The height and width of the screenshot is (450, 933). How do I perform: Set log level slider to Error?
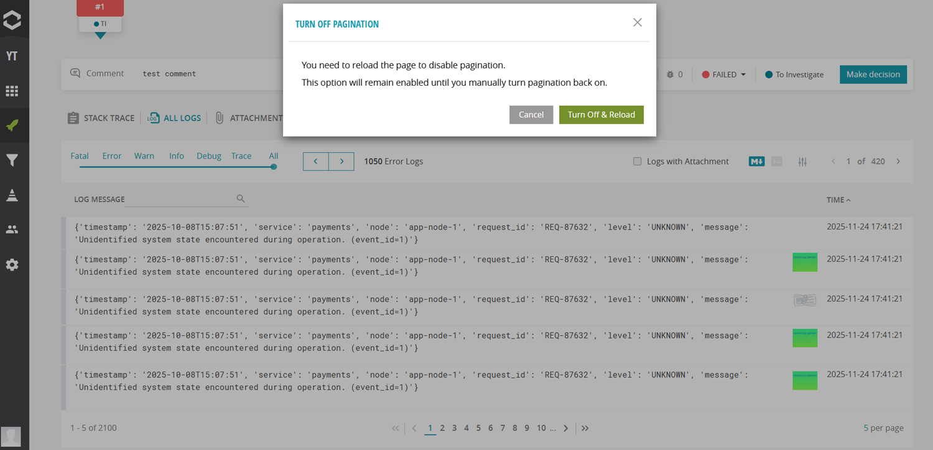(112, 156)
